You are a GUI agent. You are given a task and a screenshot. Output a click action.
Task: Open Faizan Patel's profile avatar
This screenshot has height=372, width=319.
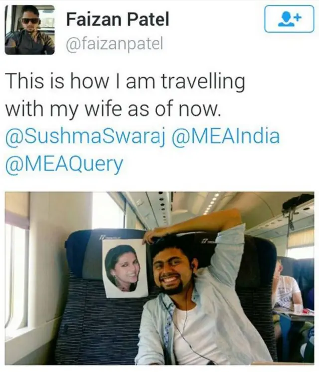click(30, 30)
